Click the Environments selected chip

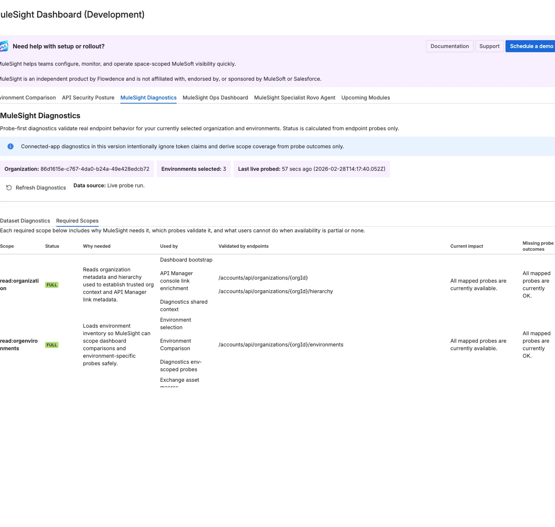click(x=193, y=169)
